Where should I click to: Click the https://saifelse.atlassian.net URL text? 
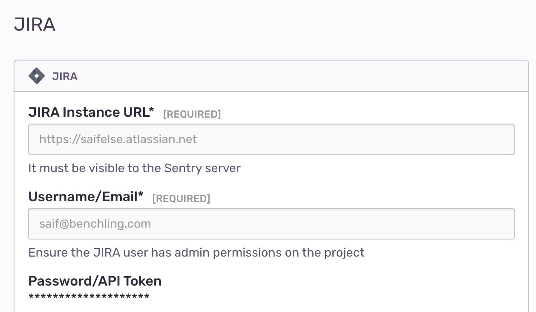click(118, 139)
